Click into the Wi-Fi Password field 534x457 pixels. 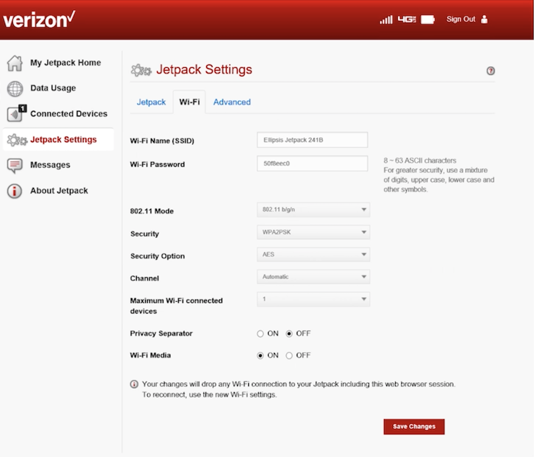[312, 163]
